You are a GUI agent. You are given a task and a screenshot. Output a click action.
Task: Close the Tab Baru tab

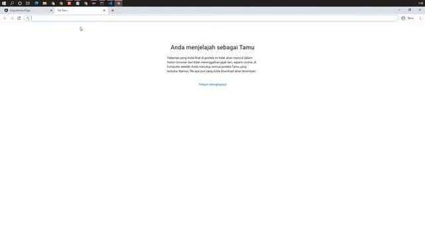104,11
